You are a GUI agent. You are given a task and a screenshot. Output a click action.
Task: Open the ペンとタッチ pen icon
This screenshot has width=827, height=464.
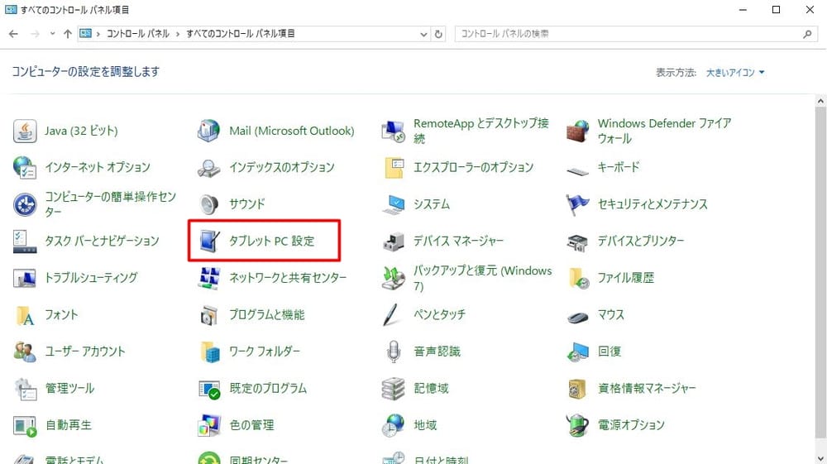393,315
